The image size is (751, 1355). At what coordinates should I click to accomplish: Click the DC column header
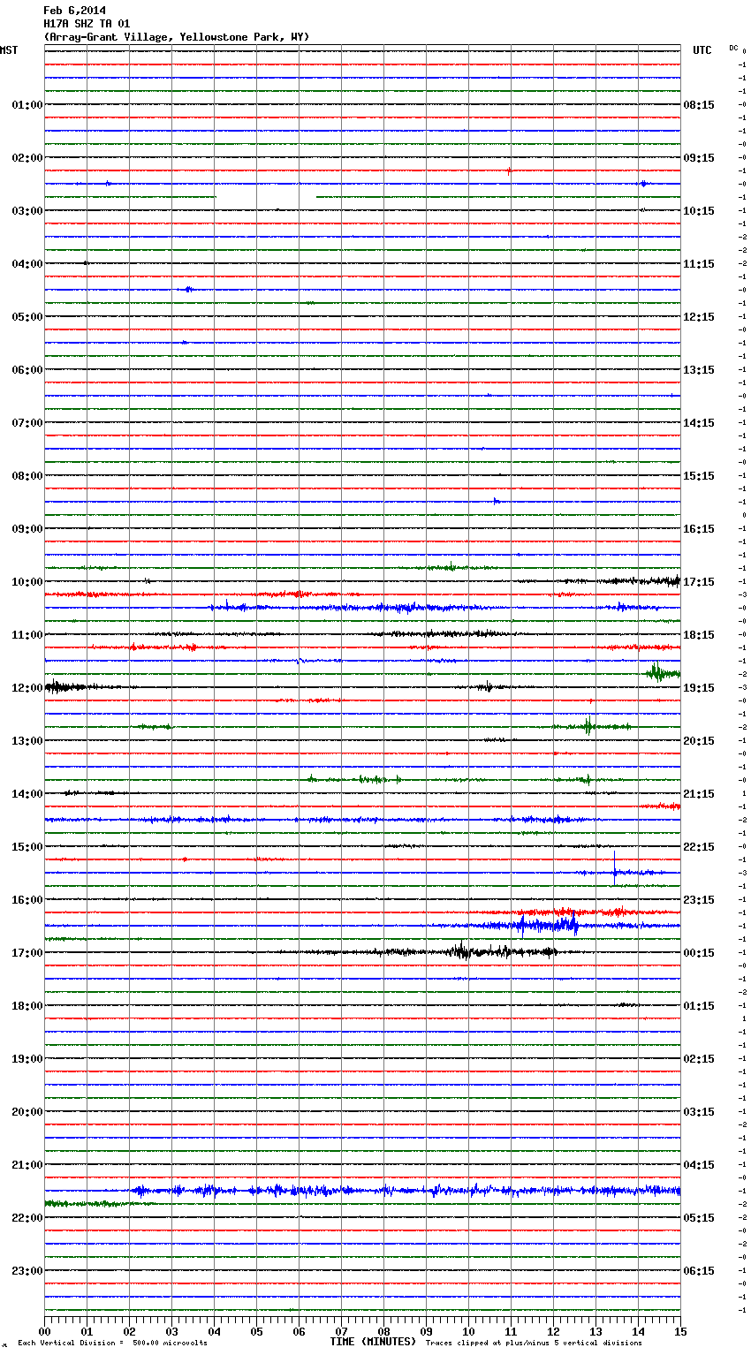733,48
